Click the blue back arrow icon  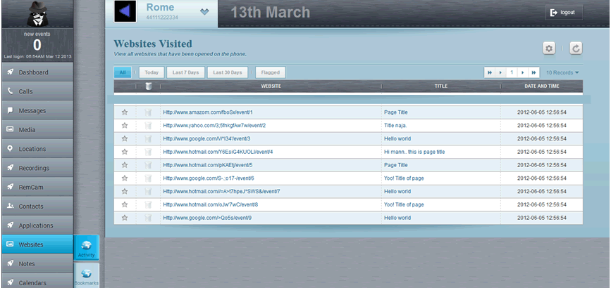point(125,11)
